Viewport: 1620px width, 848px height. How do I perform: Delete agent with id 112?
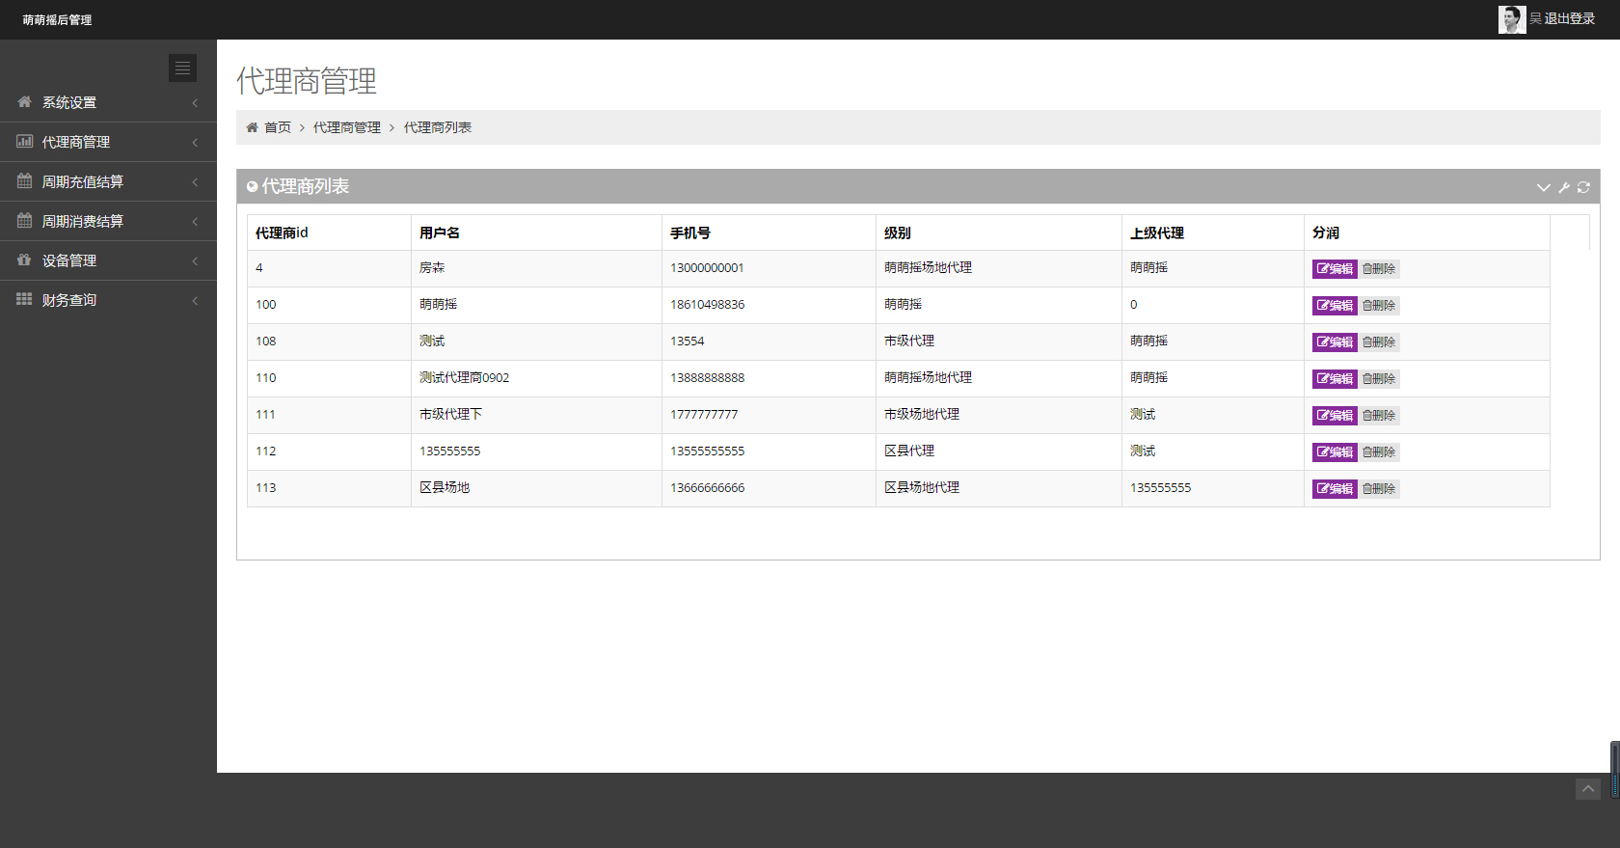(x=1379, y=452)
